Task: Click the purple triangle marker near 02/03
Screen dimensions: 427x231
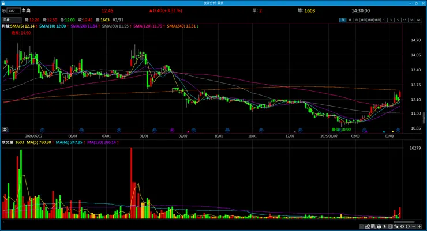Action: (x=366, y=132)
